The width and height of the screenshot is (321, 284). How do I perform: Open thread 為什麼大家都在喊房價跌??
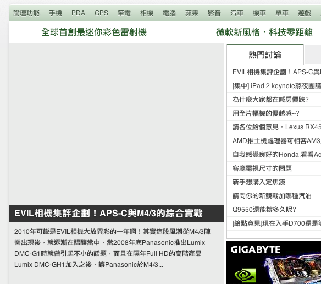[270, 100]
